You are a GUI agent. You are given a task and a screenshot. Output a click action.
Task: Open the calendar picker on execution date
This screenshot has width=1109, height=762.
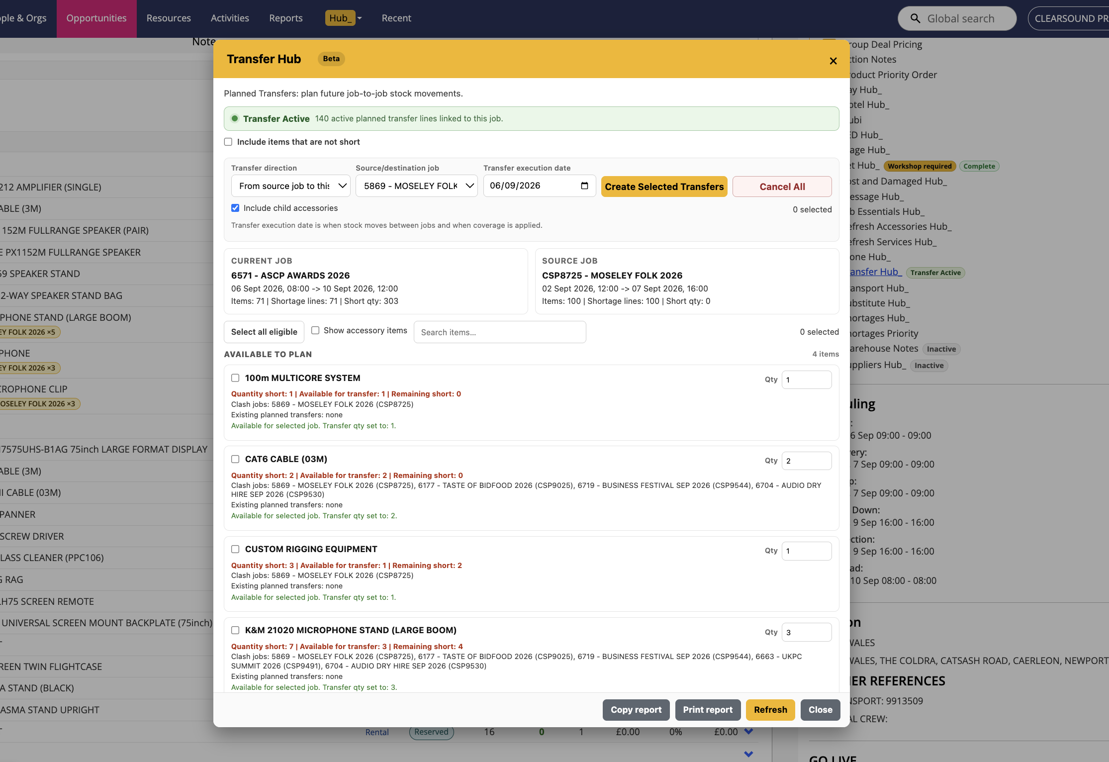(584, 186)
